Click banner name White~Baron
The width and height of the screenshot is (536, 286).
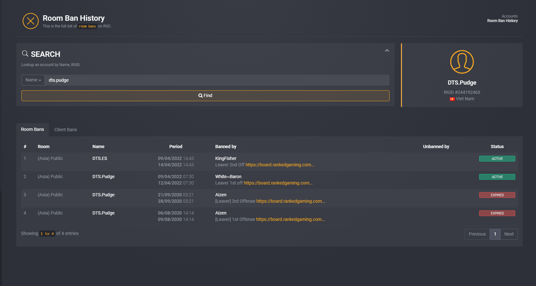228,177
